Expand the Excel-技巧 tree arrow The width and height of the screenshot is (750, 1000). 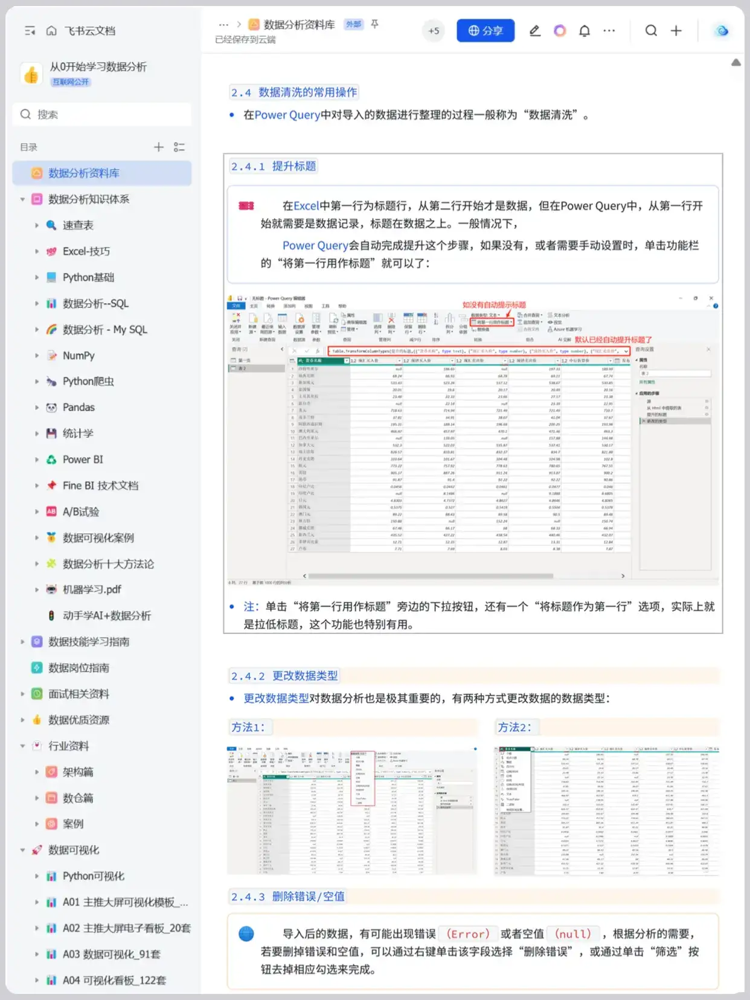coord(37,251)
